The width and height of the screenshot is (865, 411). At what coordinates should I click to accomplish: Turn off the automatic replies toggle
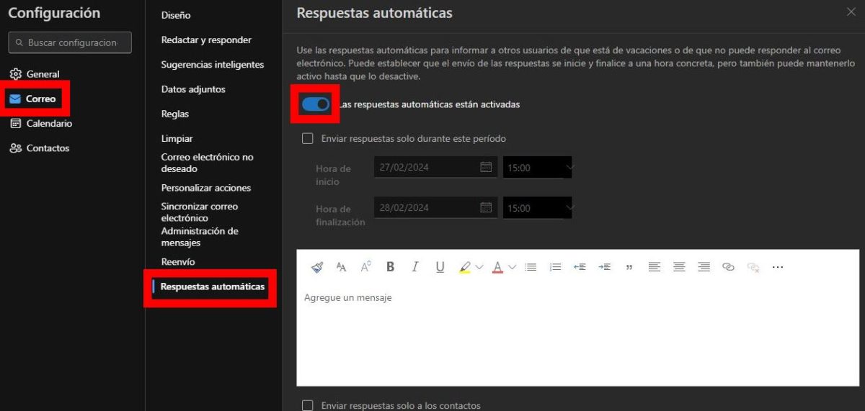pos(316,104)
